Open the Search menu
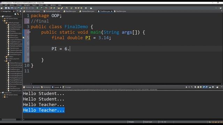Screen dimensions: 223x125 34,5
